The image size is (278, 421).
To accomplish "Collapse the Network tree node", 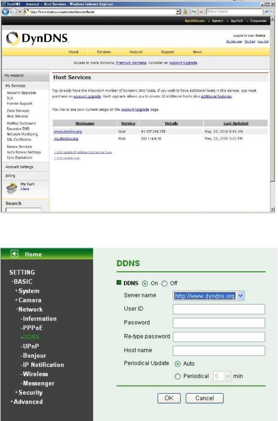I will click(x=29, y=309).
